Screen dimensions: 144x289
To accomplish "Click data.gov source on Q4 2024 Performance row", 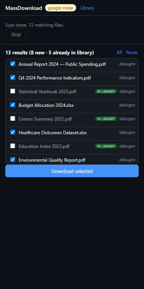I will 127,78.
